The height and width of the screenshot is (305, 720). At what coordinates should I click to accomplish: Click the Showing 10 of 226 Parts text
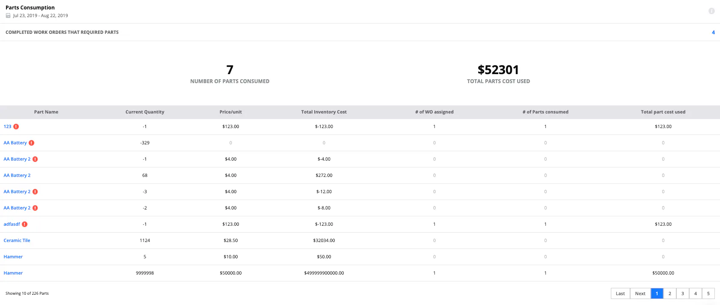click(27, 293)
